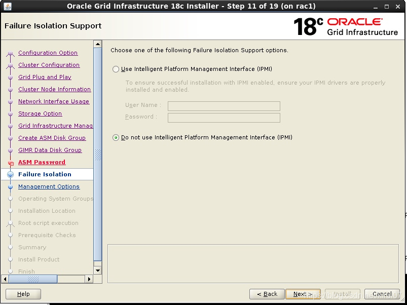Minimize the installer window
407x305 pixels.
[x=376, y=7]
